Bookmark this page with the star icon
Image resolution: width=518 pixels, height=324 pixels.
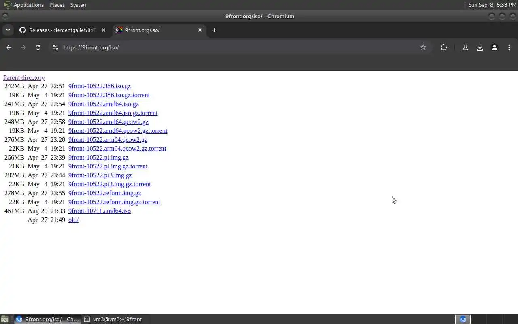423,47
